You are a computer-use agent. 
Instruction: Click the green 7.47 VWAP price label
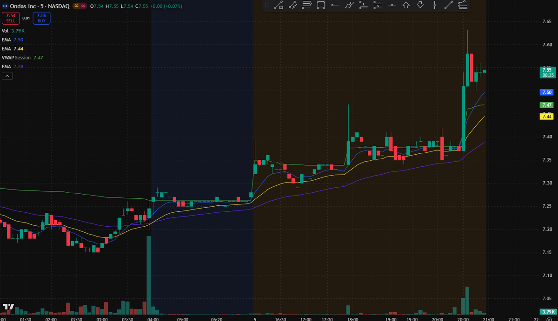pyautogui.click(x=546, y=105)
